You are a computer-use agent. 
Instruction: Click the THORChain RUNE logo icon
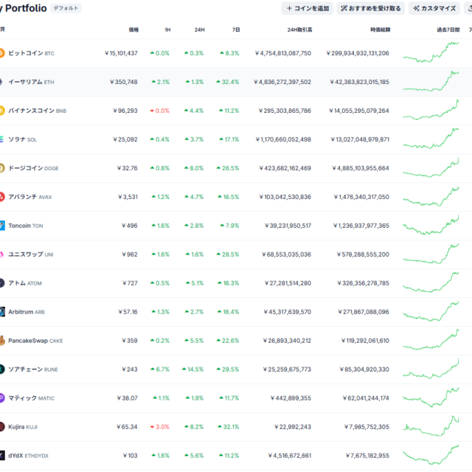click(x=1, y=369)
